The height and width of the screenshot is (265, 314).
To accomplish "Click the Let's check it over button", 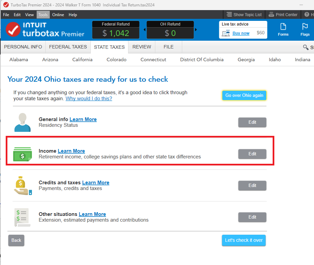I will tap(244, 240).
